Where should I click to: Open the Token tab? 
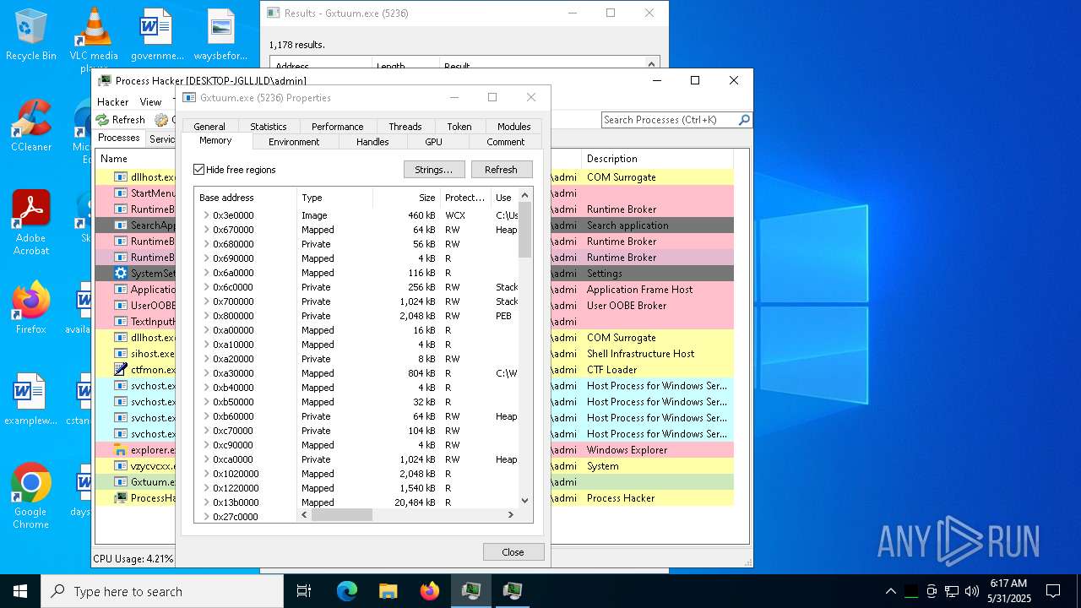459,127
